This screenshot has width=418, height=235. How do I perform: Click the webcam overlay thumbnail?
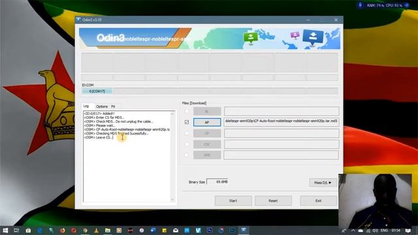pyautogui.click(x=375, y=200)
